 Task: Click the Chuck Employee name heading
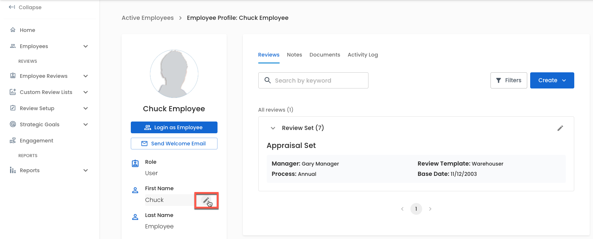pyautogui.click(x=174, y=109)
